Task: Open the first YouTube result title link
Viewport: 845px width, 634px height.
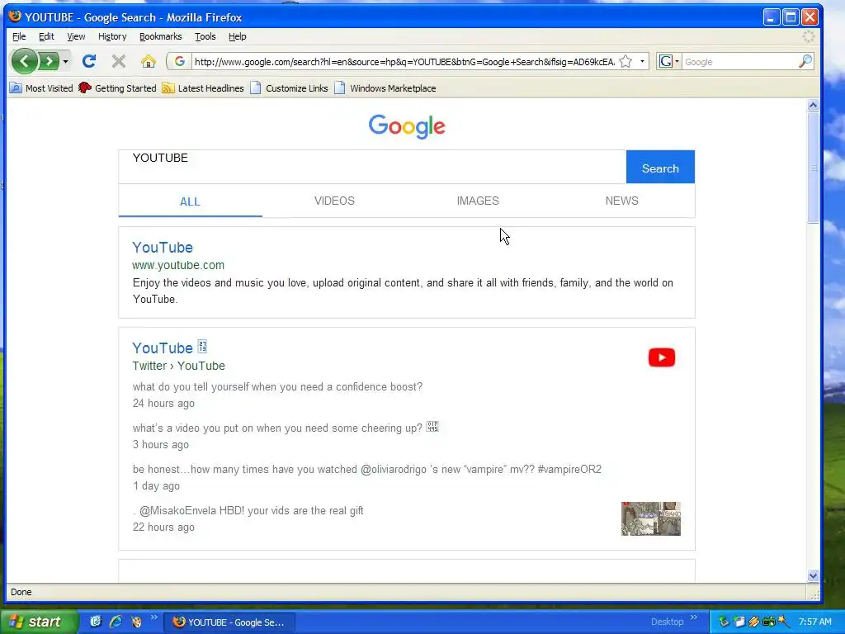Action: pos(163,248)
